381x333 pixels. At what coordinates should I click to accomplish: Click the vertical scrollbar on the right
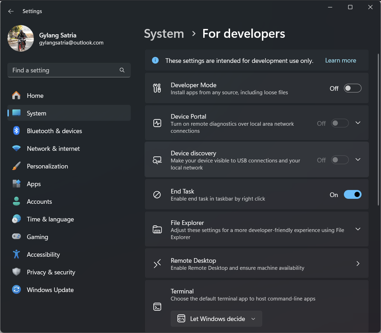point(378,129)
